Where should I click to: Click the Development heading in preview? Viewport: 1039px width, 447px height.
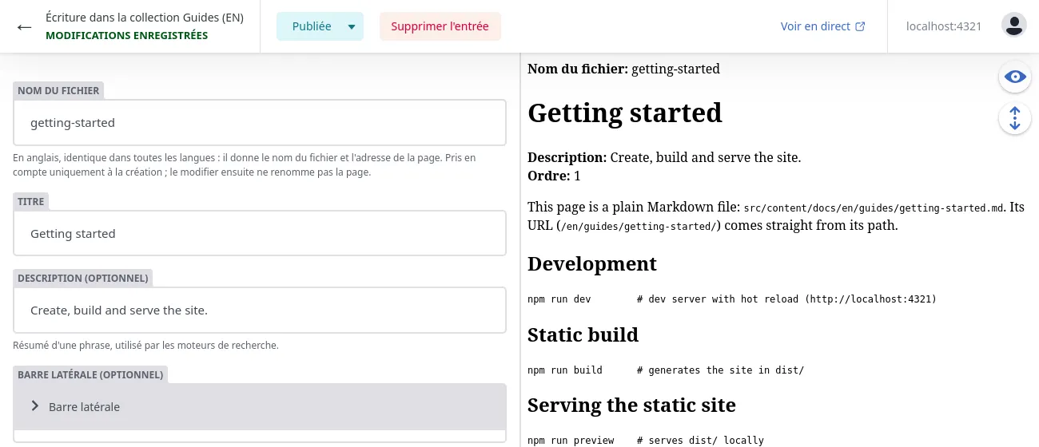click(592, 263)
